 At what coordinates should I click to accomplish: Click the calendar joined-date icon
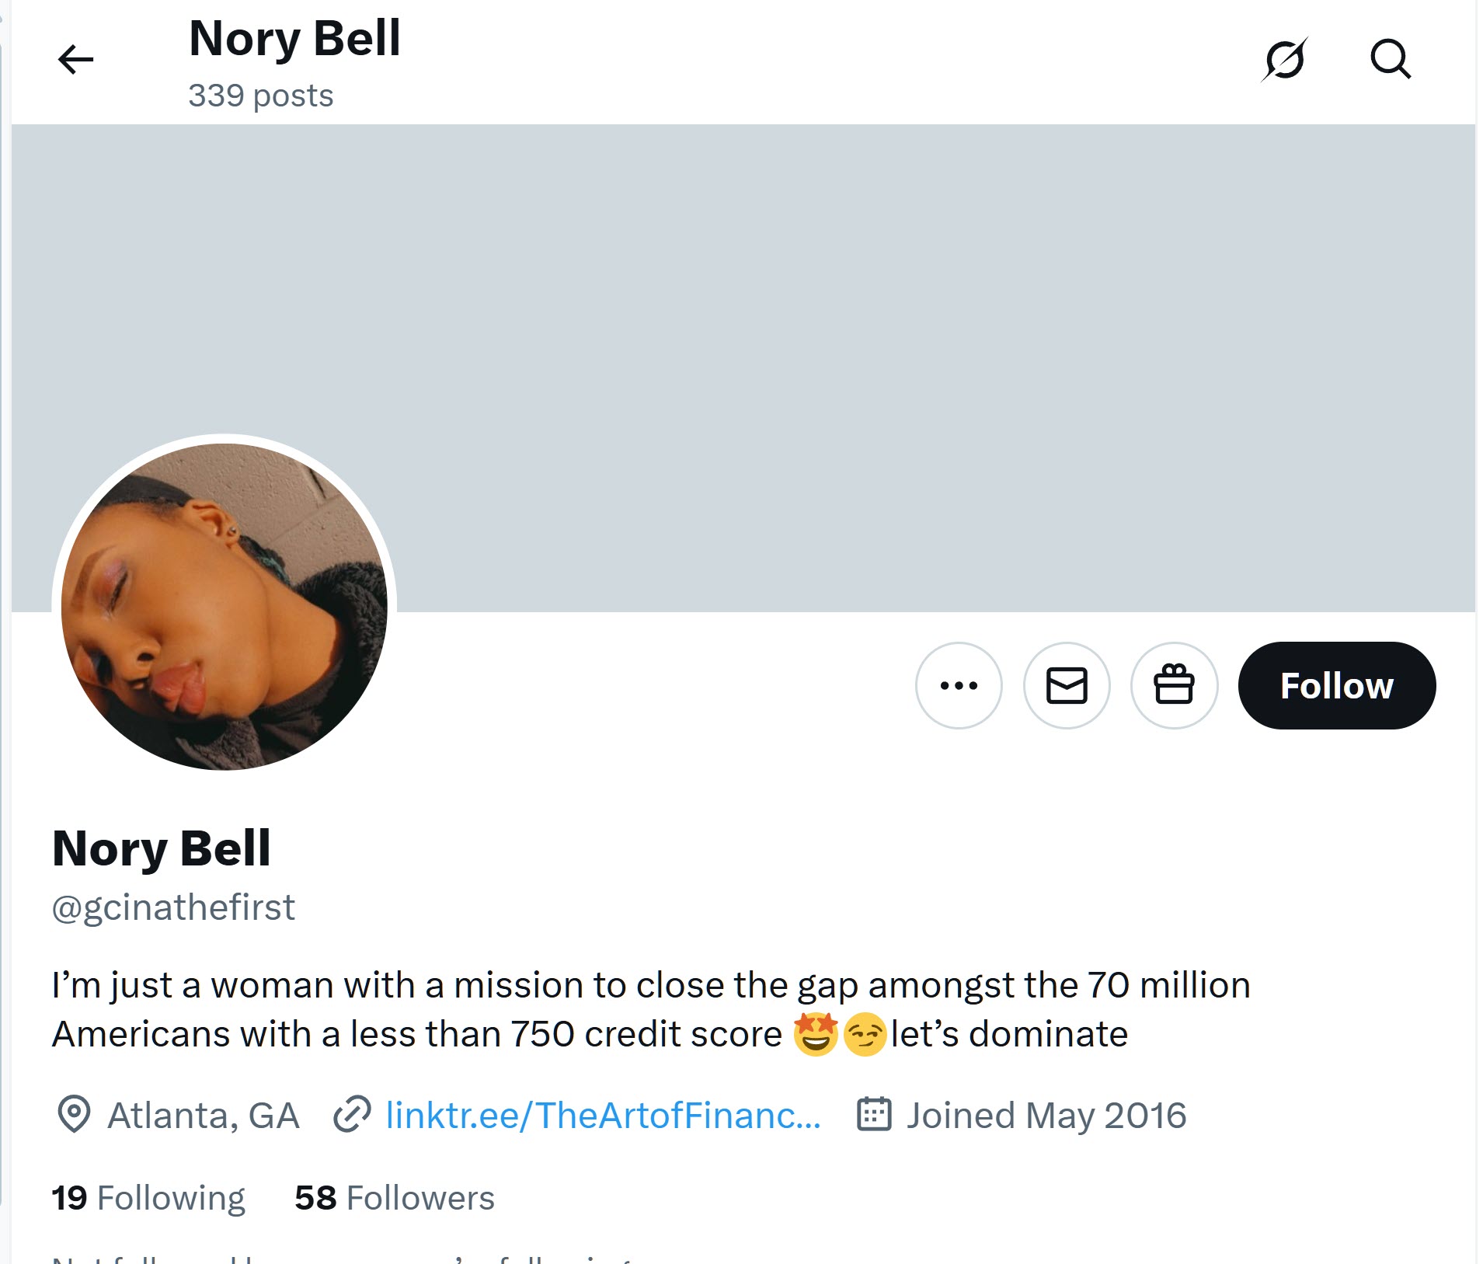pyautogui.click(x=873, y=1115)
